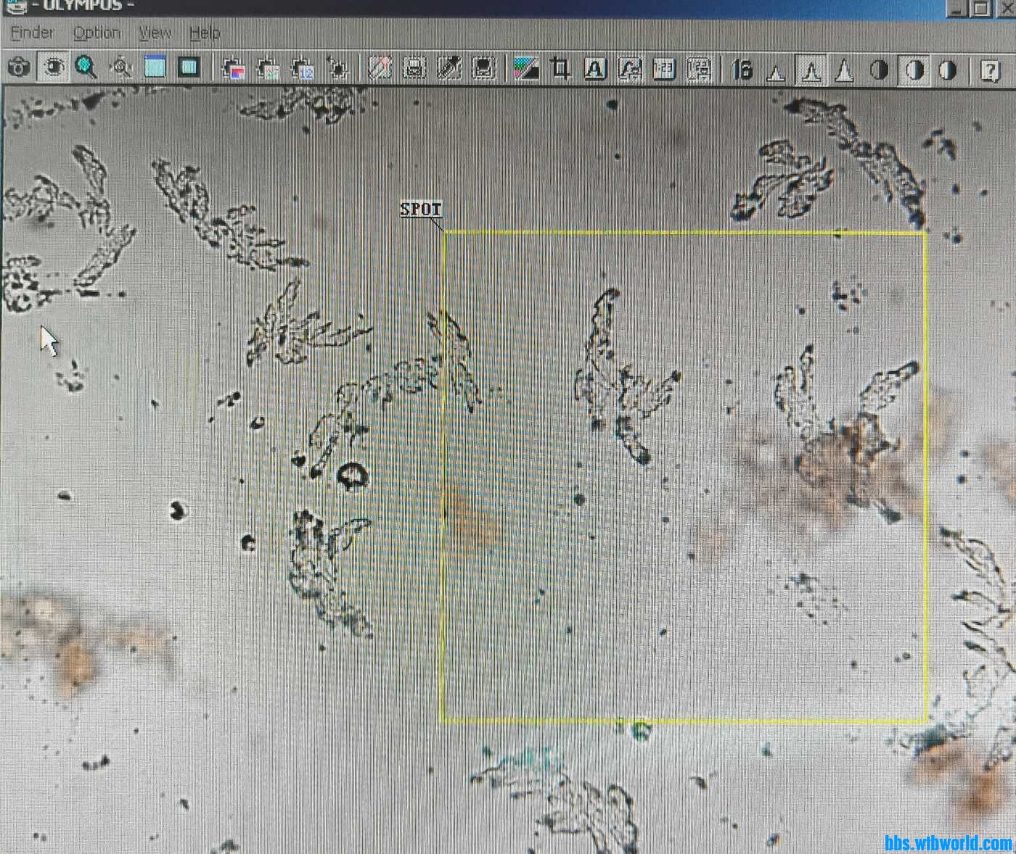Toggle the medium sharpness peak button
Image resolution: width=1016 pixels, height=854 pixels.
click(811, 71)
